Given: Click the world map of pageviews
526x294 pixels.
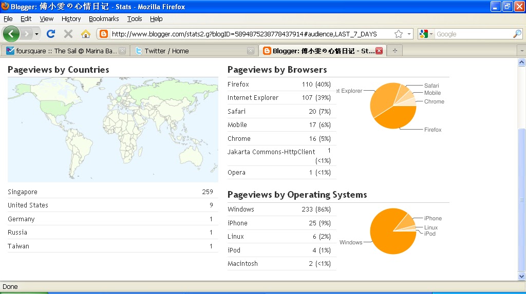Looking at the screenshot, I should [x=112, y=130].
